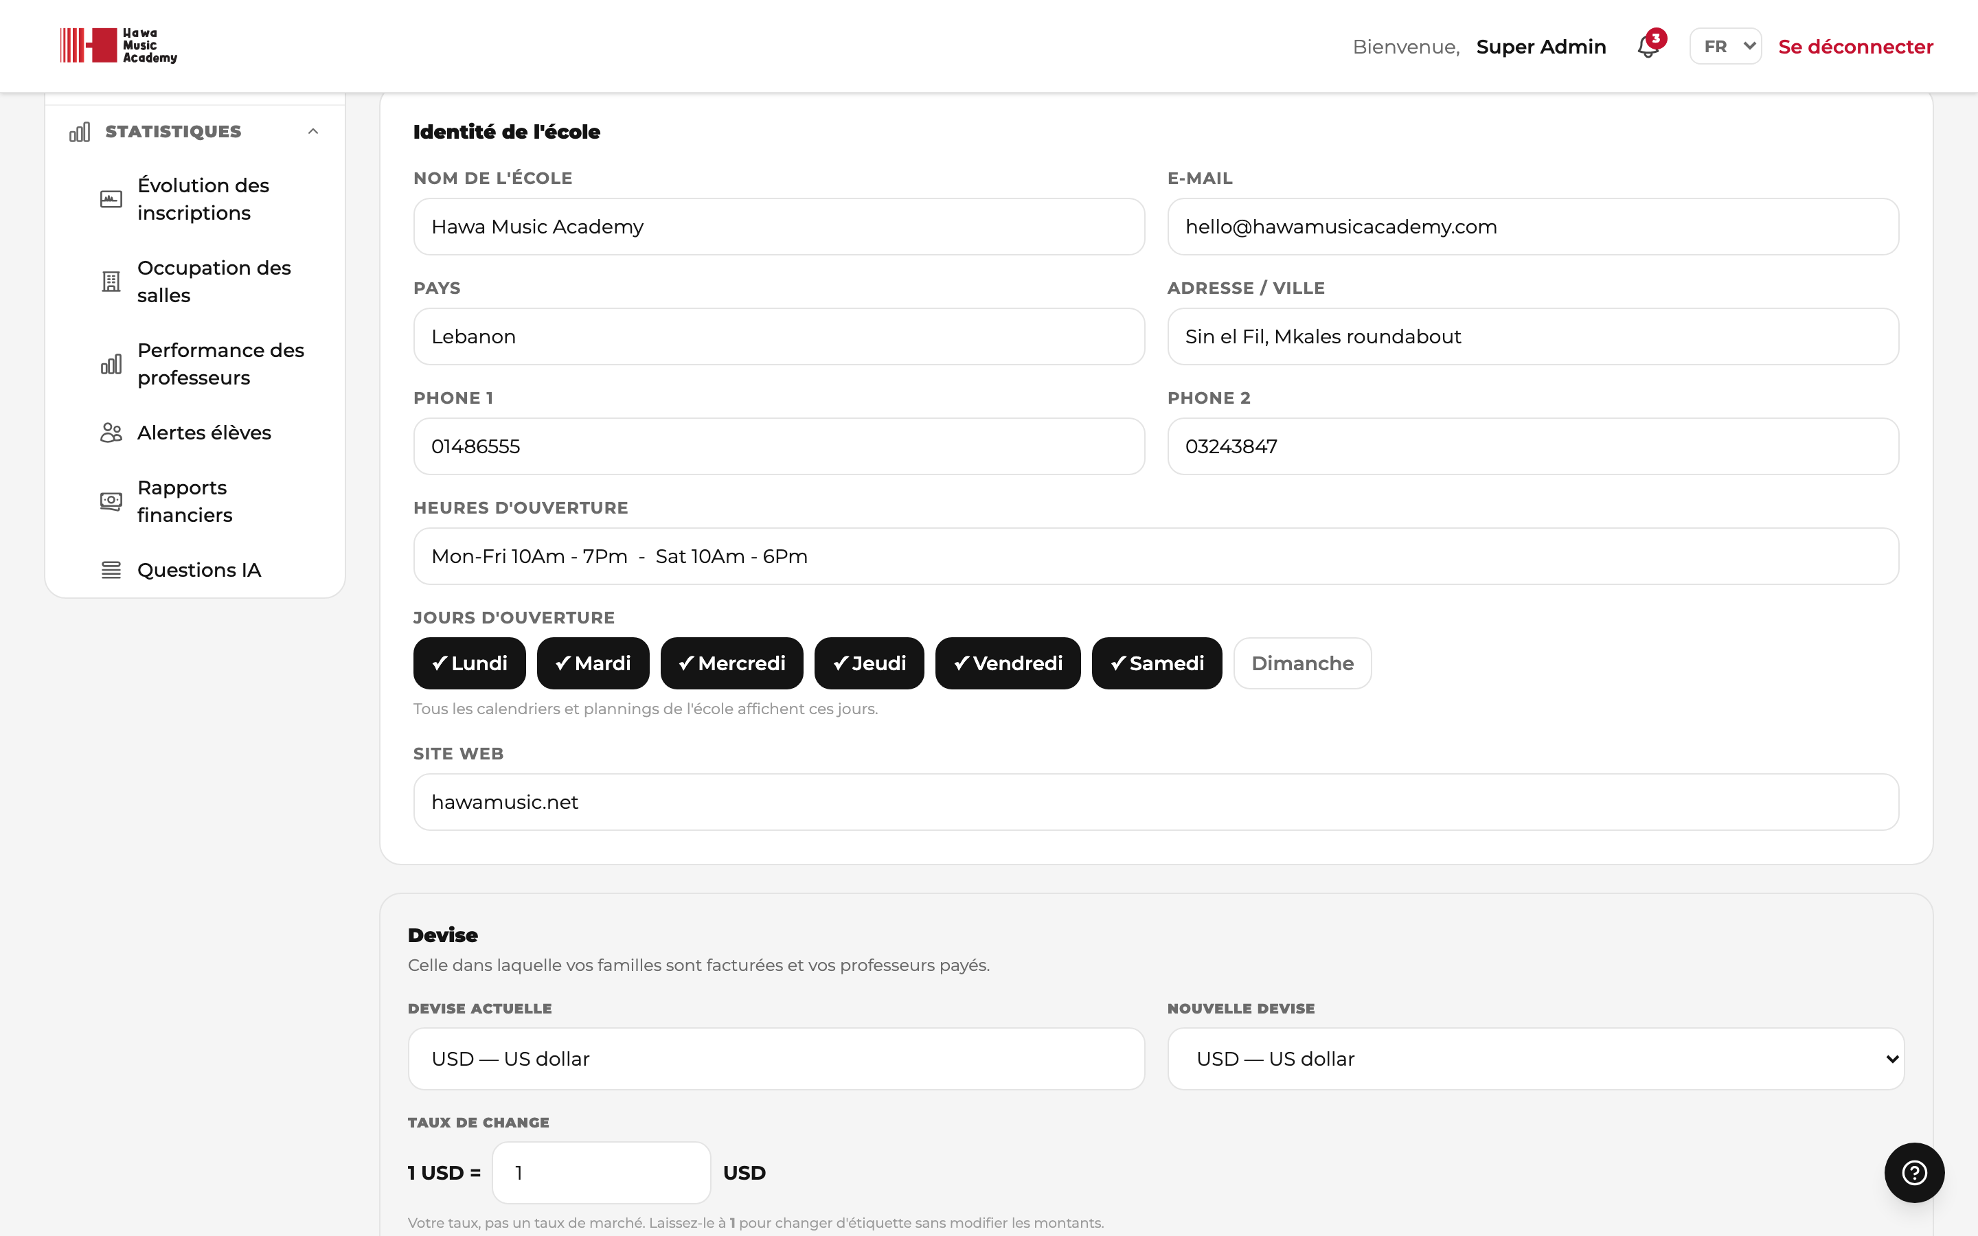Open the Nouvelle devise dropdown
The height and width of the screenshot is (1236, 1978).
pos(1535,1059)
